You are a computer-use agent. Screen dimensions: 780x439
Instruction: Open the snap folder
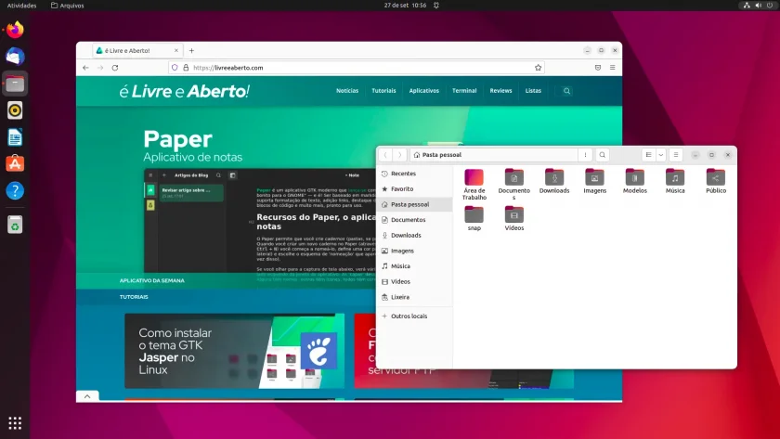pyautogui.click(x=474, y=219)
